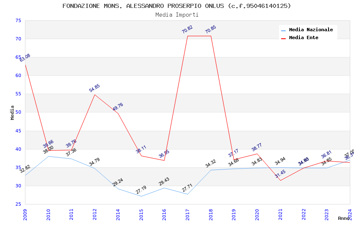Screen dimensions: 354x229
Task: Click the 29.24 national average label
Action: [x=117, y=182]
